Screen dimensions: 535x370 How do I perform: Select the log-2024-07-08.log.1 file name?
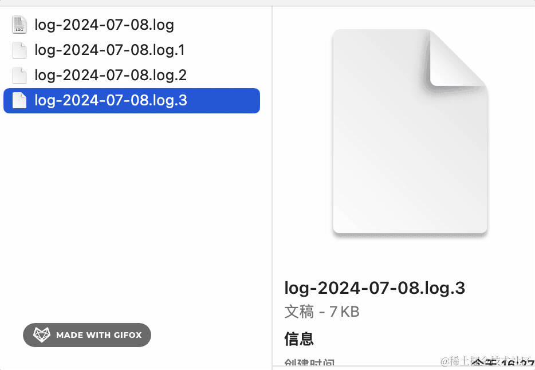pos(110,50)
